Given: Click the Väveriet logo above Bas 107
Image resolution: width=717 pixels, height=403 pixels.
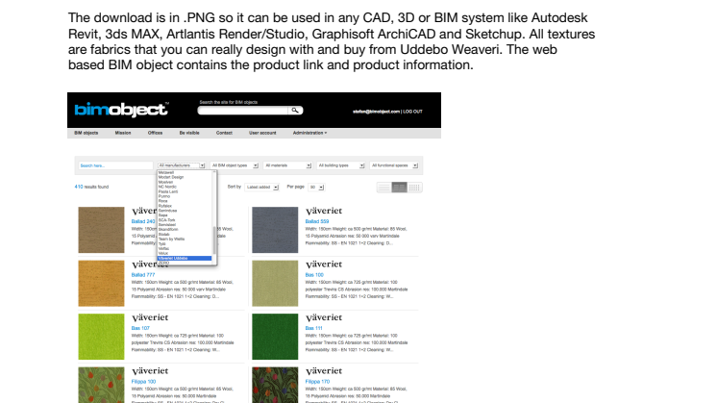Looking at the screenshot, I should point(150,317).
